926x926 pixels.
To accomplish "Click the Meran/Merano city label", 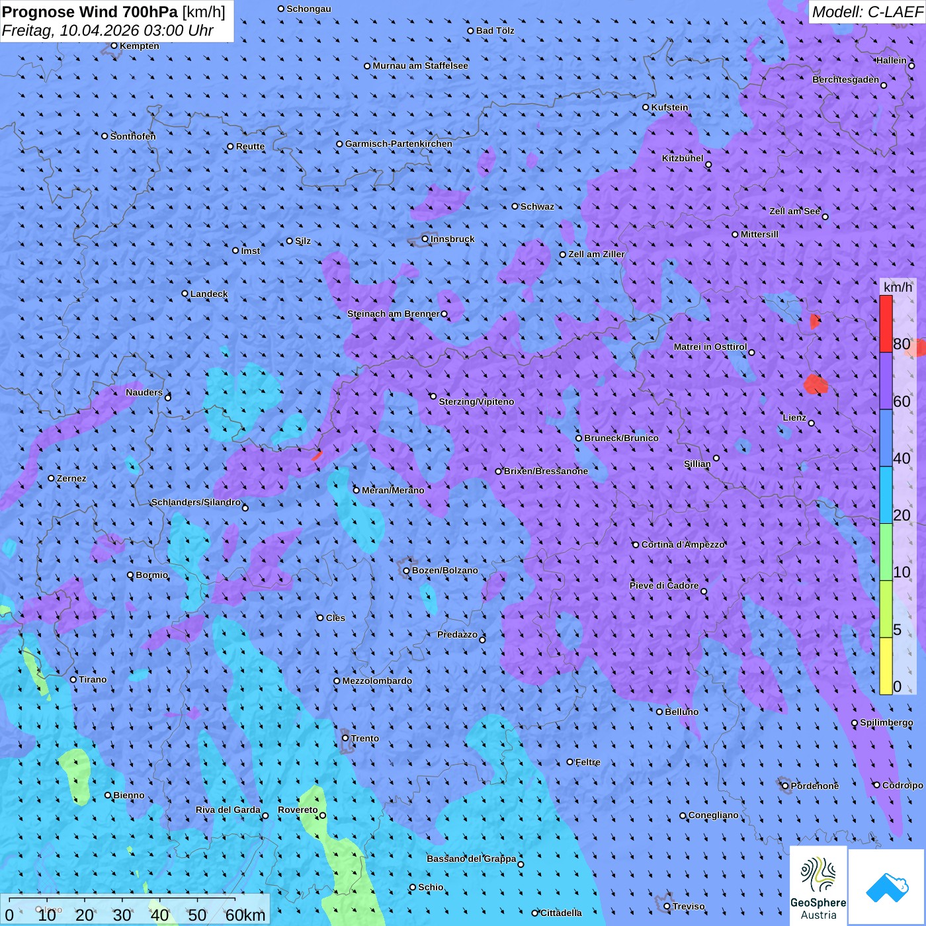I will point(393,490).
